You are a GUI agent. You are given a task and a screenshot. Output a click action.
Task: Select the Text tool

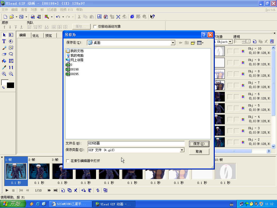[4, 41]
